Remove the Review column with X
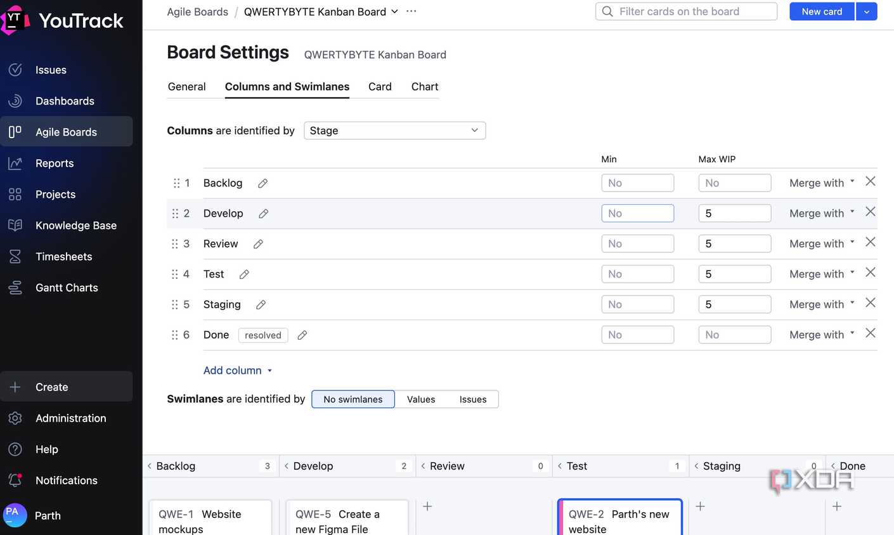The width and height of the screenshot is (894, 535). pyautogui.click(x=871, y=242)
